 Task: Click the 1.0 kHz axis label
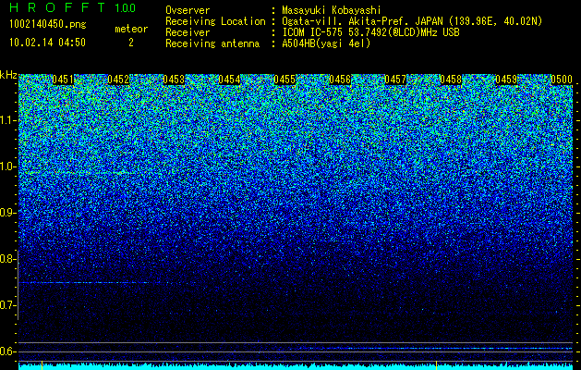[x=7, y=167]
